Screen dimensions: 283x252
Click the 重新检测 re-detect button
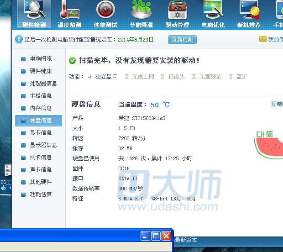click(183, 40)
